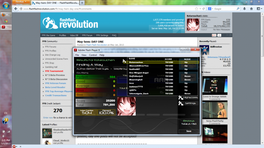Image resolution: width=264 pixels, height=148 pixels.
Task: Open R^3 Beta Preview link
Action: (55, 75)
